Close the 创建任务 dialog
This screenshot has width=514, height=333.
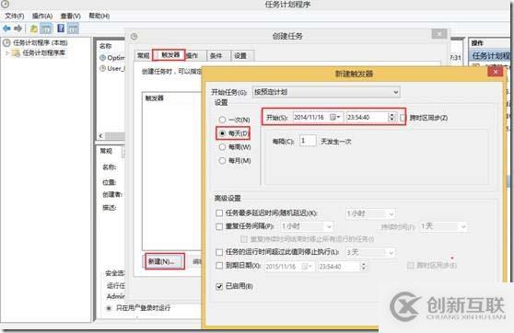(439, 34)
